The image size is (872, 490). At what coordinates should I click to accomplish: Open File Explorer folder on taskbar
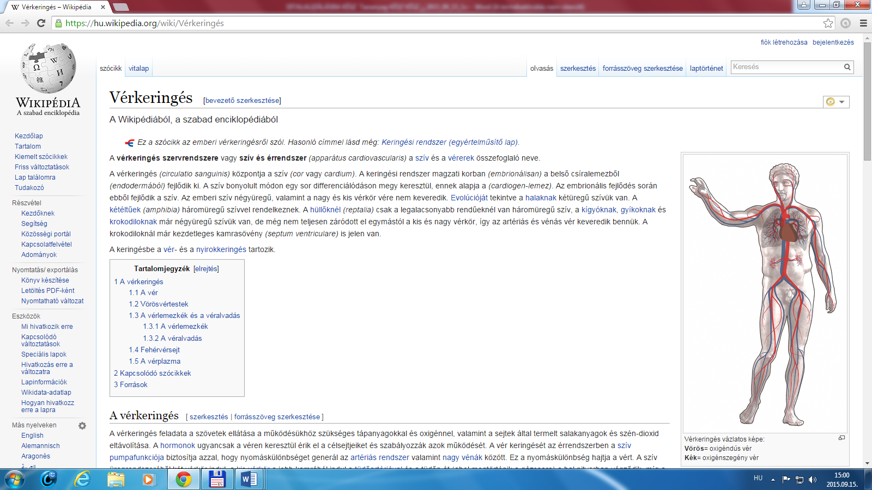point(116,479)
